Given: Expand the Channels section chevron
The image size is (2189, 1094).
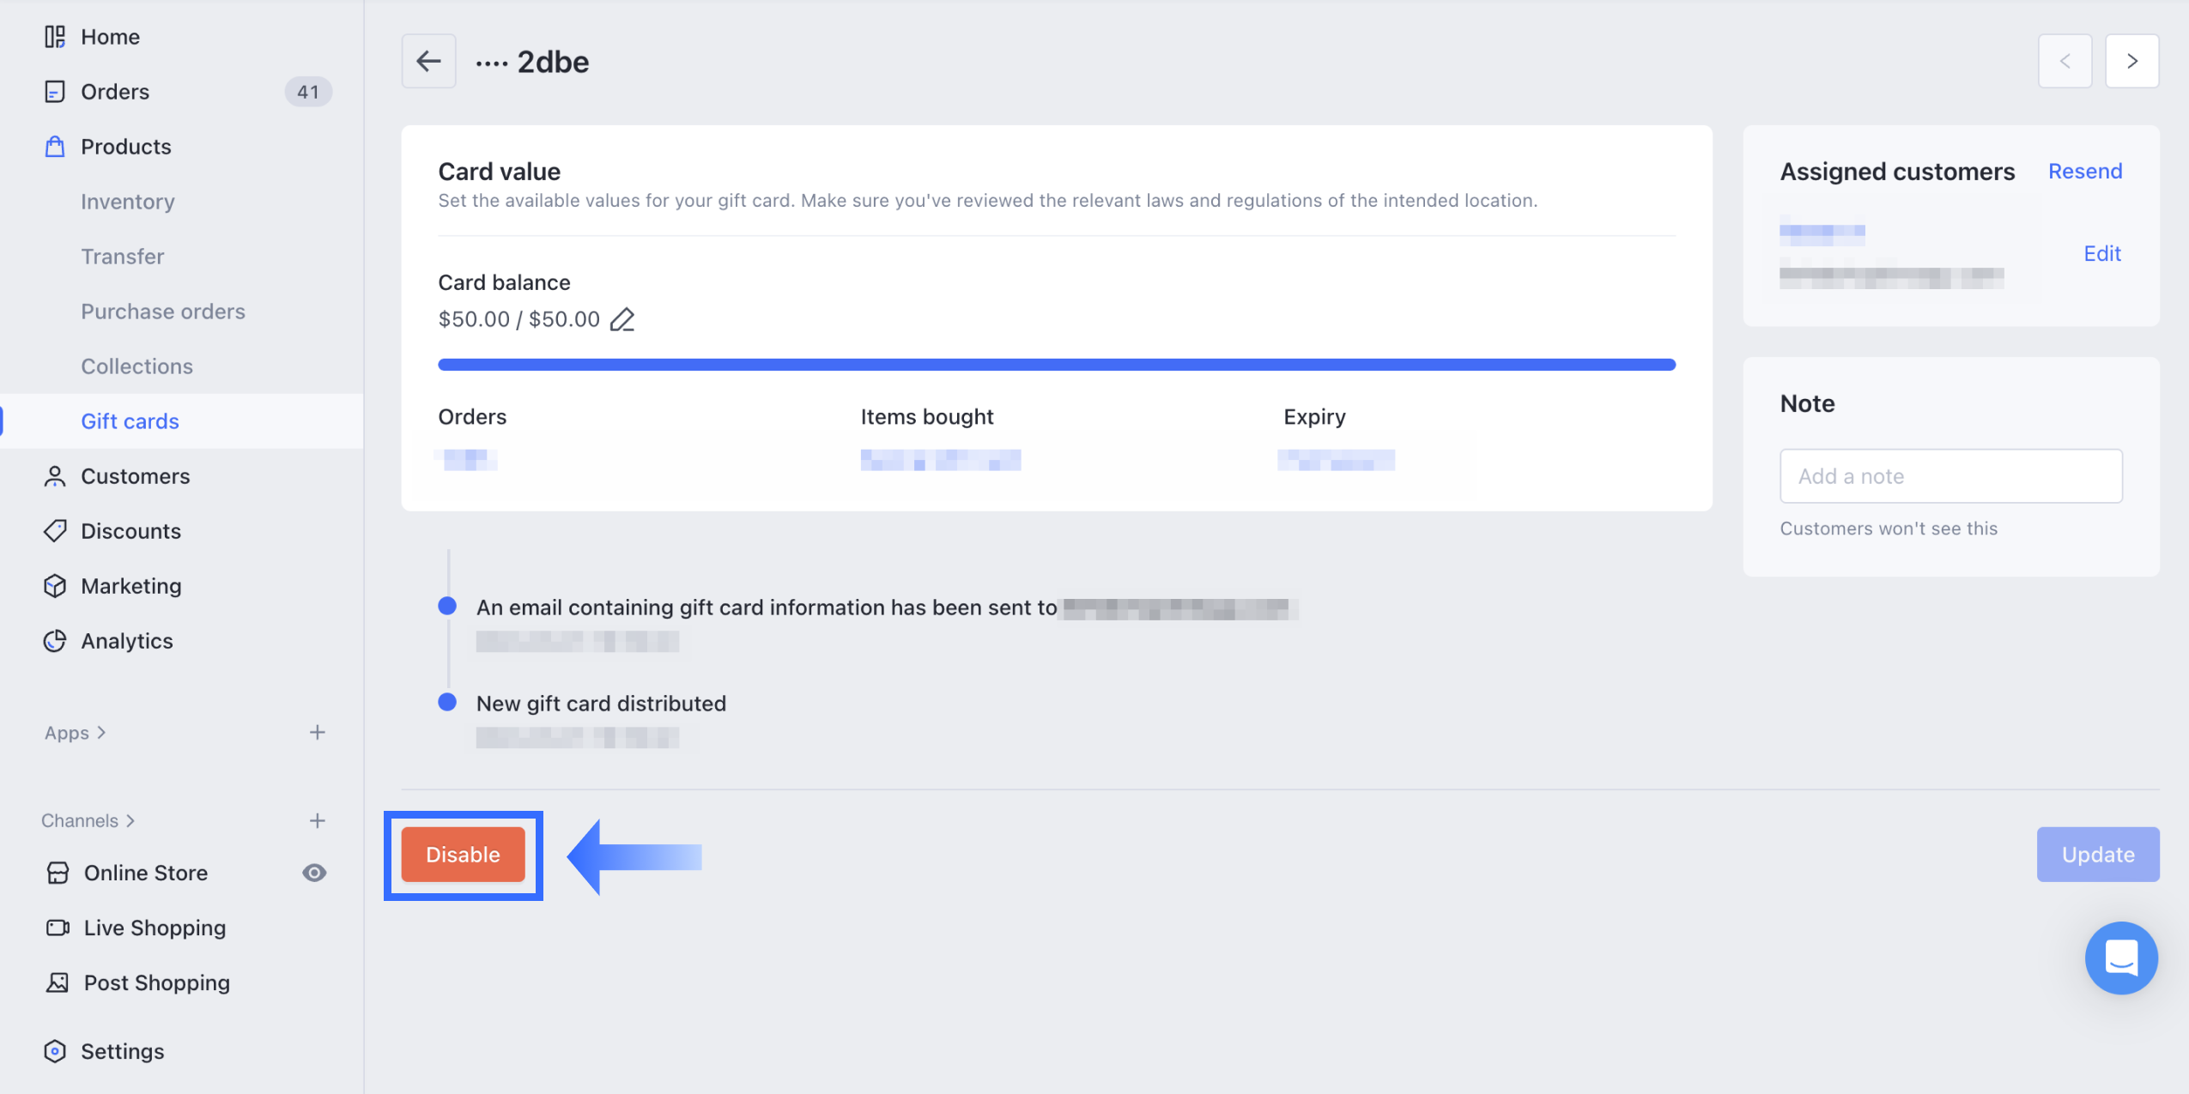Looking at the screenshot, I should (x=130, y=821).
